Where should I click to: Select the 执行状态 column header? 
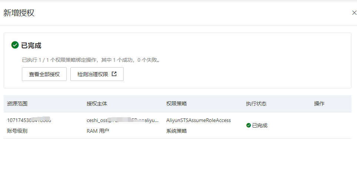click(256, 104)
